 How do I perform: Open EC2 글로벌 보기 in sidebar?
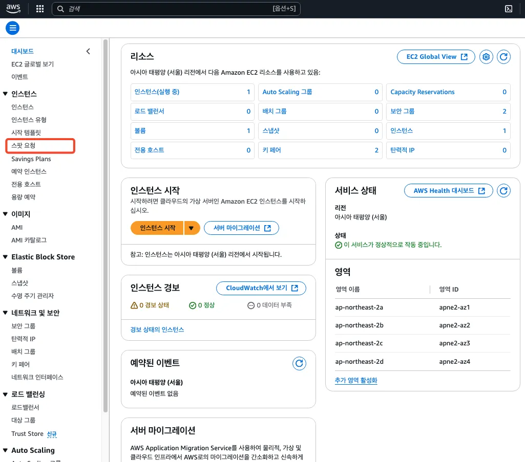32,64
